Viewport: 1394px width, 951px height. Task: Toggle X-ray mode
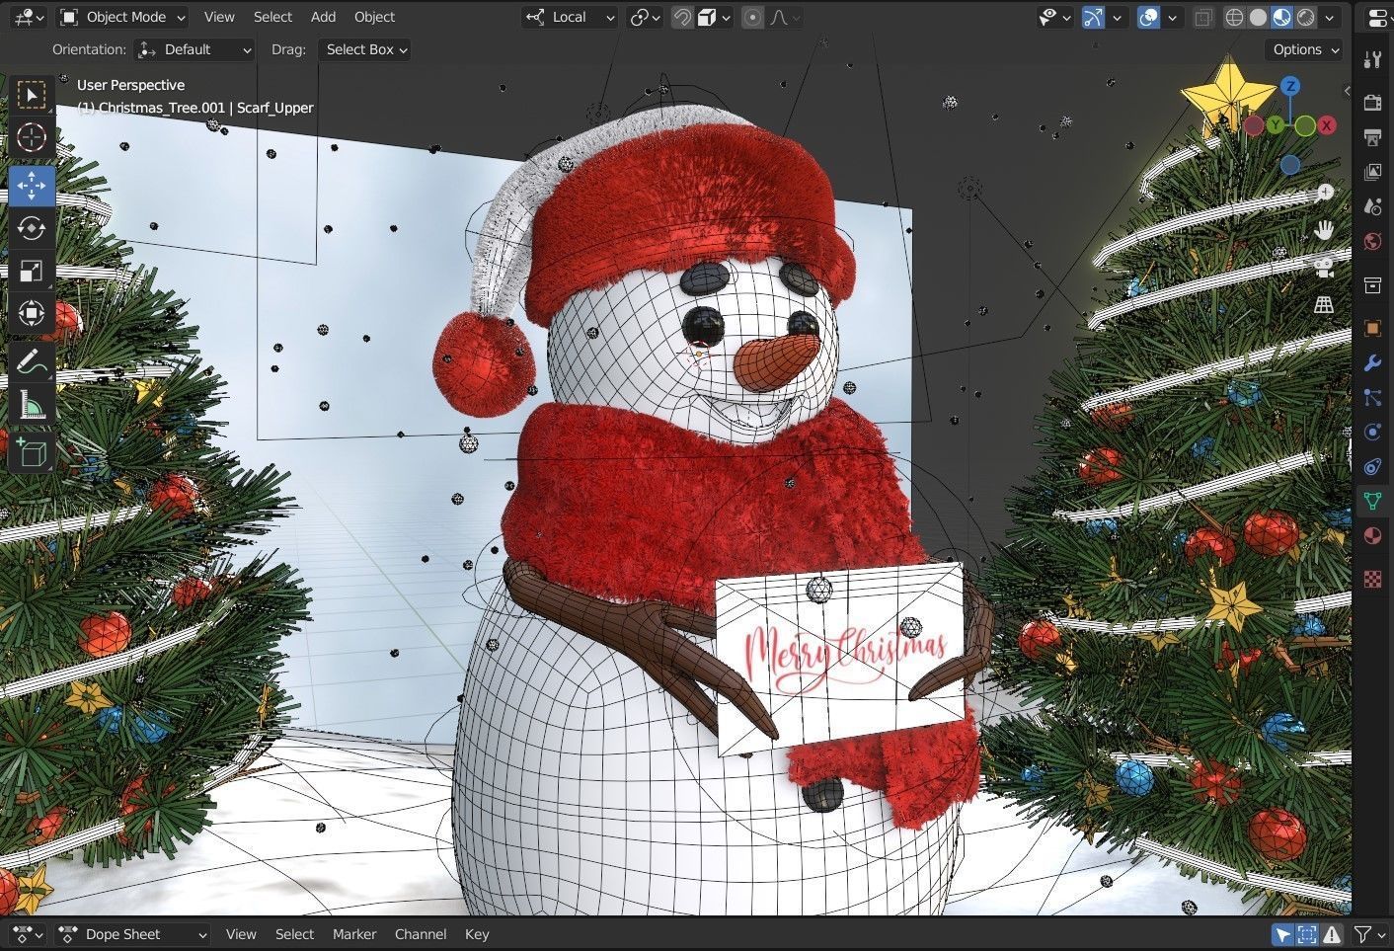click(x=1202, y=17)
